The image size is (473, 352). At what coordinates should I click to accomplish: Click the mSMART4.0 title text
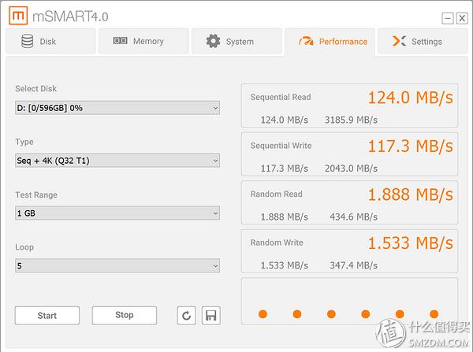(70, 17)
